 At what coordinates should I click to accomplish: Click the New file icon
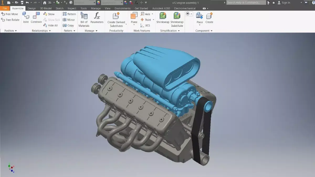(x=9, y=3)
